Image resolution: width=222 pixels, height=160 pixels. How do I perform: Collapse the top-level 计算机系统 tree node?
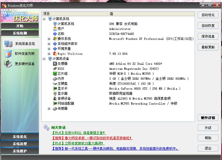click(x=44, y=19)
